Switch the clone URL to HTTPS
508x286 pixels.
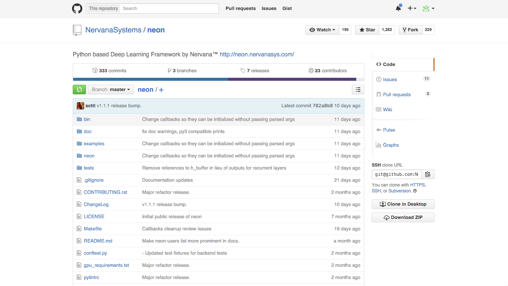pyautogui.click(x=418, y=185)
